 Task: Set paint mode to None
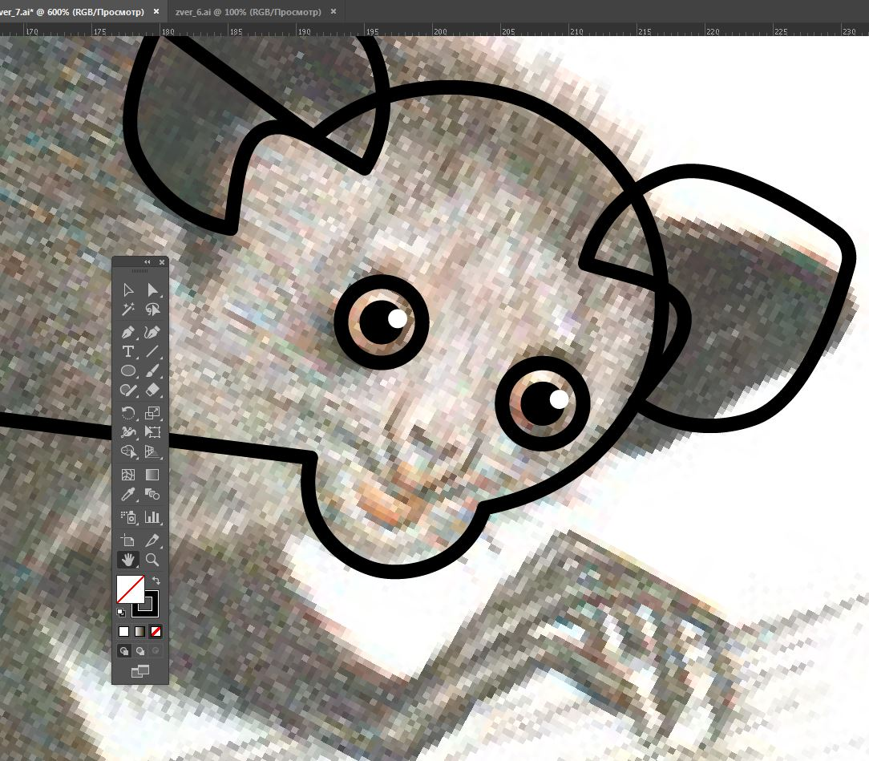click(x=156, y=631)
